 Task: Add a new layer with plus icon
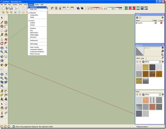pyautogui.click(x=137, y=18)
